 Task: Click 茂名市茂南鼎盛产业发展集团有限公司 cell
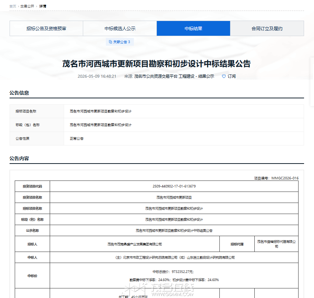coord(135,244)
